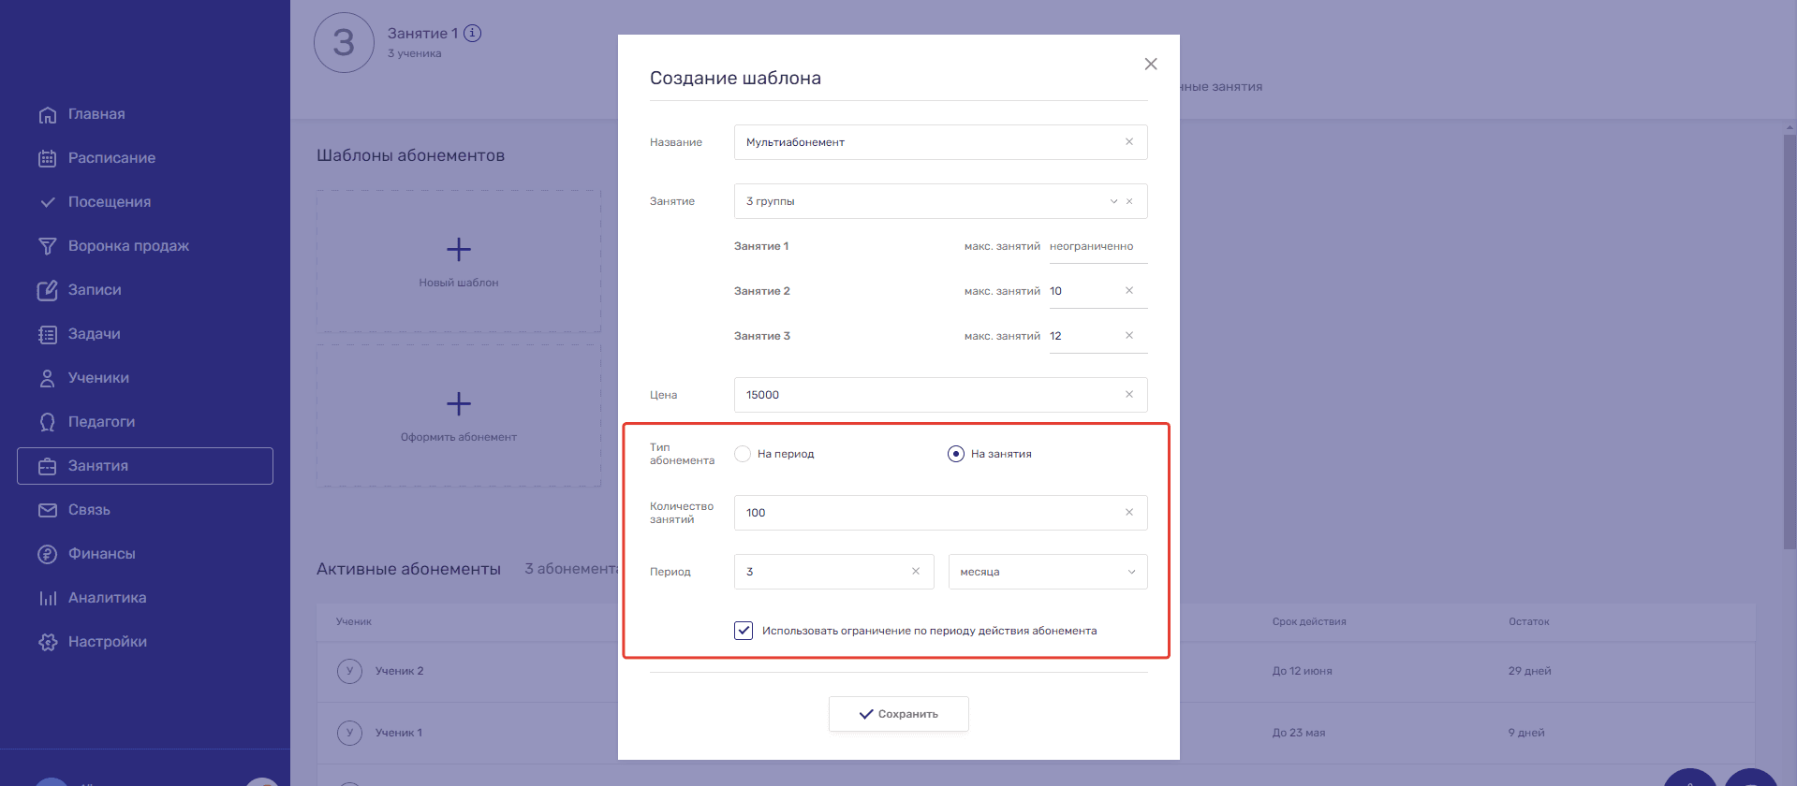
Task: Clear the Цена field value icon
Action: [1128, 395]
